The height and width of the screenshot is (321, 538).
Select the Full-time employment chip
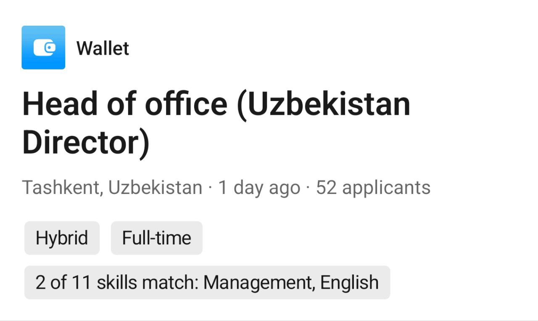click(157, 238)
